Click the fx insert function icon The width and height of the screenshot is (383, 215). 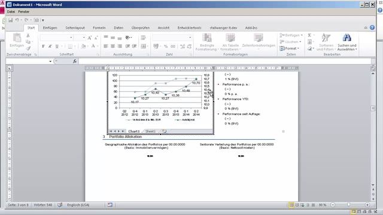point(74,62)
